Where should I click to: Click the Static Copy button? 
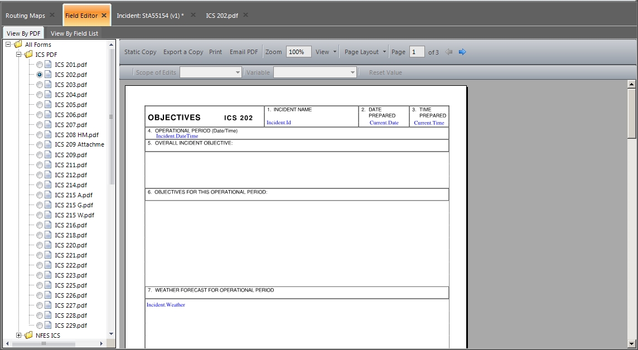coord(140,52)
